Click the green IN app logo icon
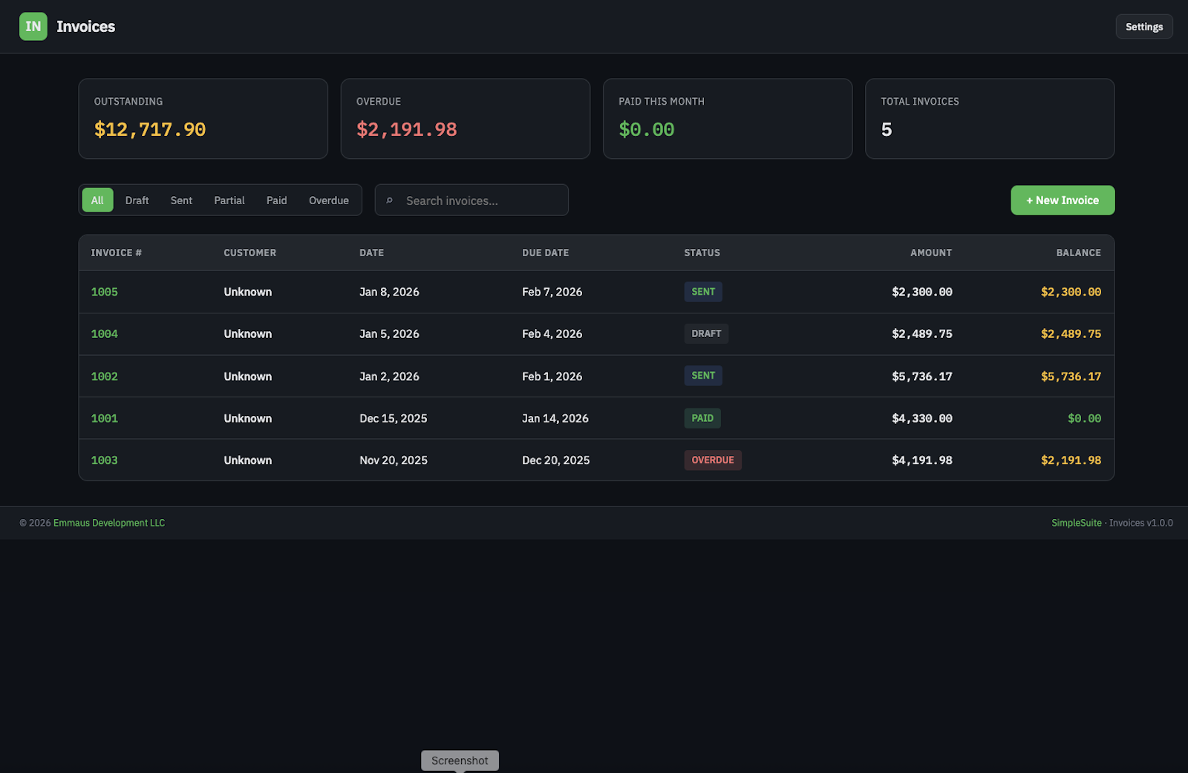Image resolution: width=1188 pixels, height=773 pixels. point(33,26)
